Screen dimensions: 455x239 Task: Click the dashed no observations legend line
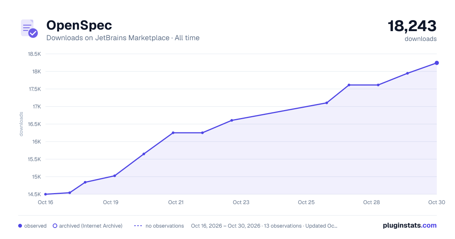(x=138, y=226)
